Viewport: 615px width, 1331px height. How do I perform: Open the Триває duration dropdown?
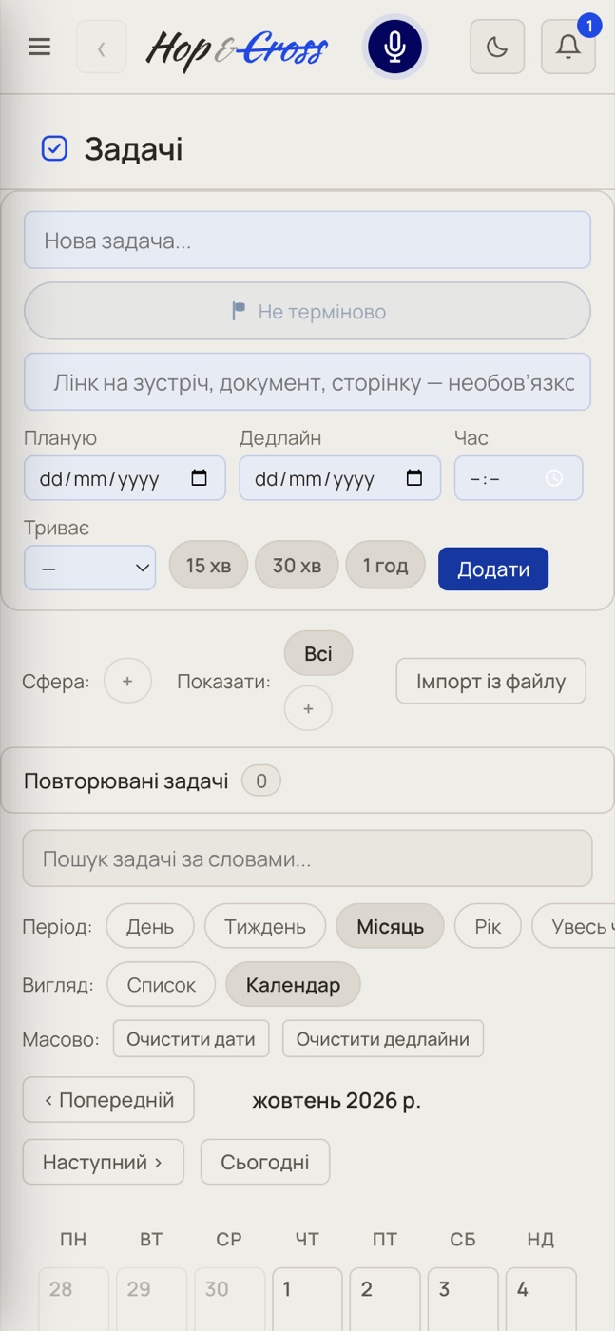pyautogui.click(x=90, y=568)
